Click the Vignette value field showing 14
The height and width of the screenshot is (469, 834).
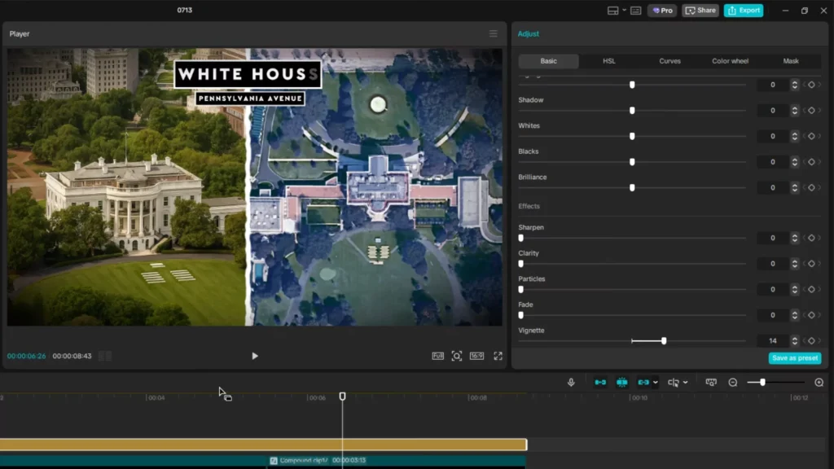tap(773, 341)
